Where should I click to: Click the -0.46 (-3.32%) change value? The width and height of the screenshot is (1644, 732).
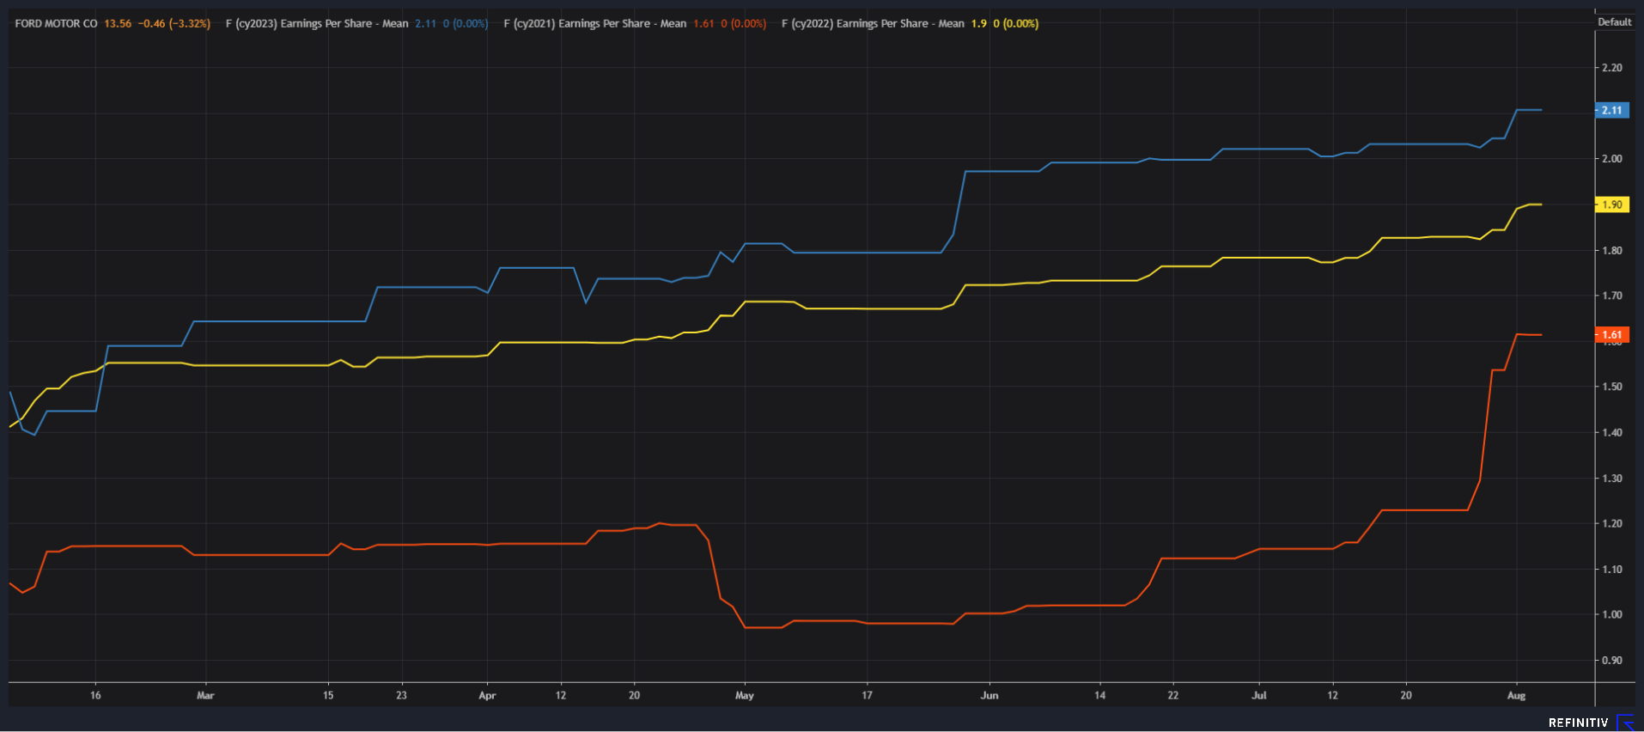coord(174,23)
